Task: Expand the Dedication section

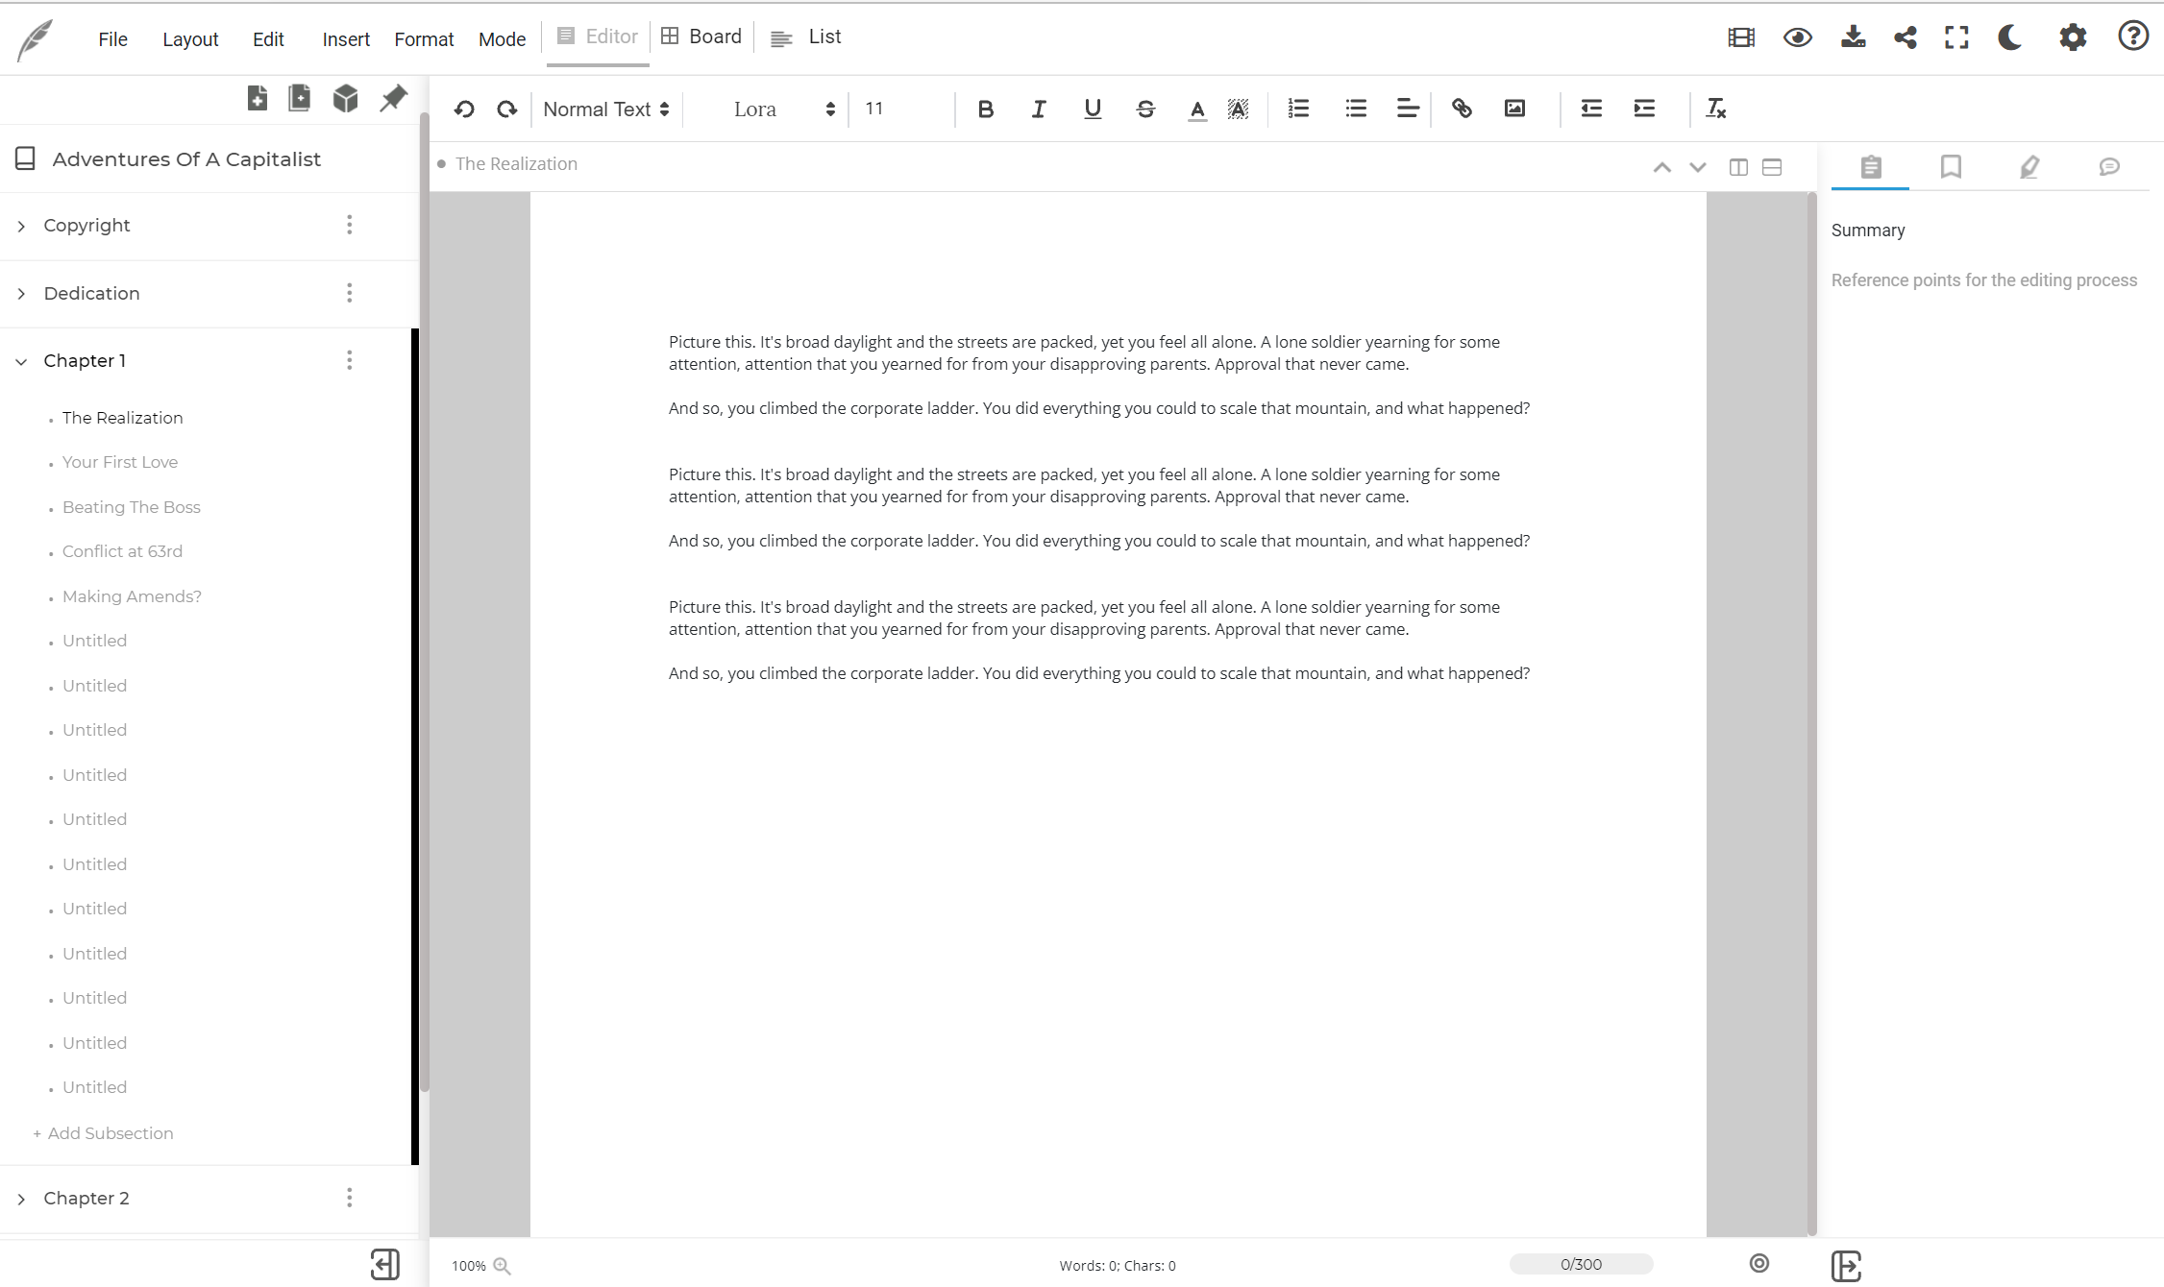Action: coord(21,294)
